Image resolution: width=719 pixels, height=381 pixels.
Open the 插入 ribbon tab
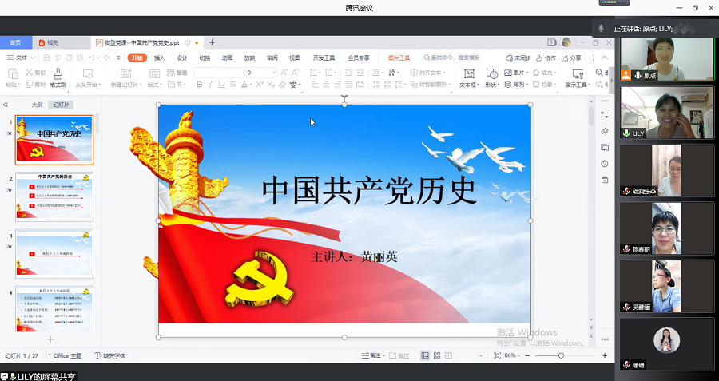[160, 58]
